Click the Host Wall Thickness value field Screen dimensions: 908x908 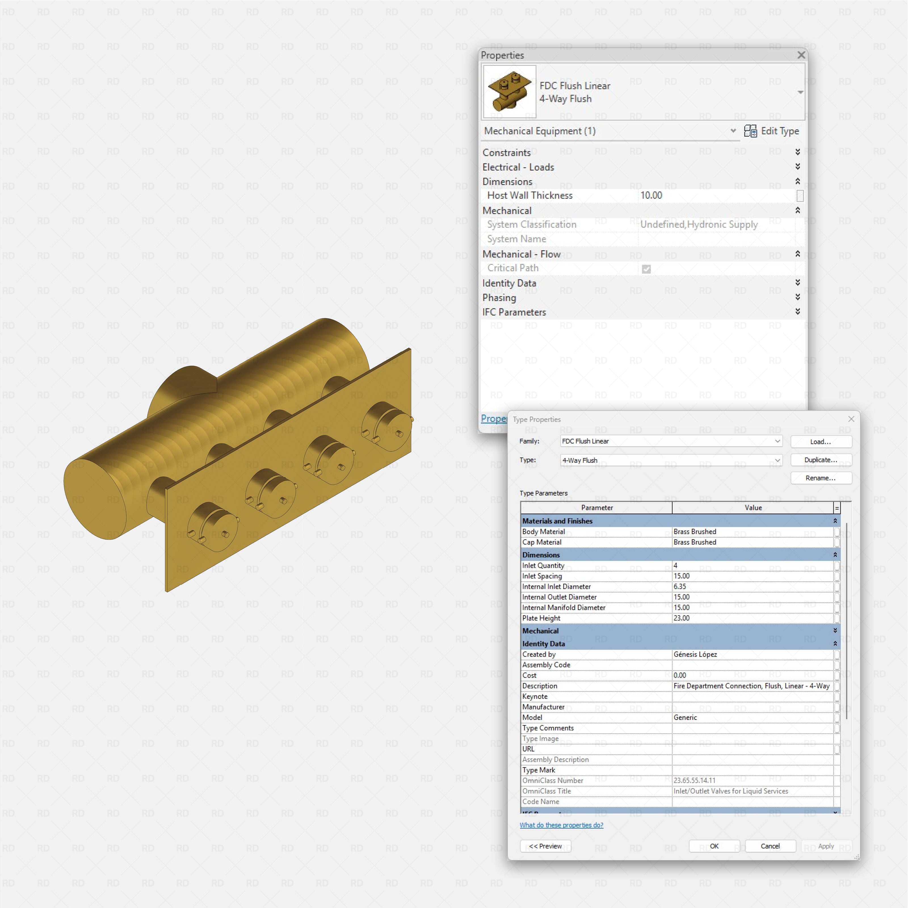(716, 196)
